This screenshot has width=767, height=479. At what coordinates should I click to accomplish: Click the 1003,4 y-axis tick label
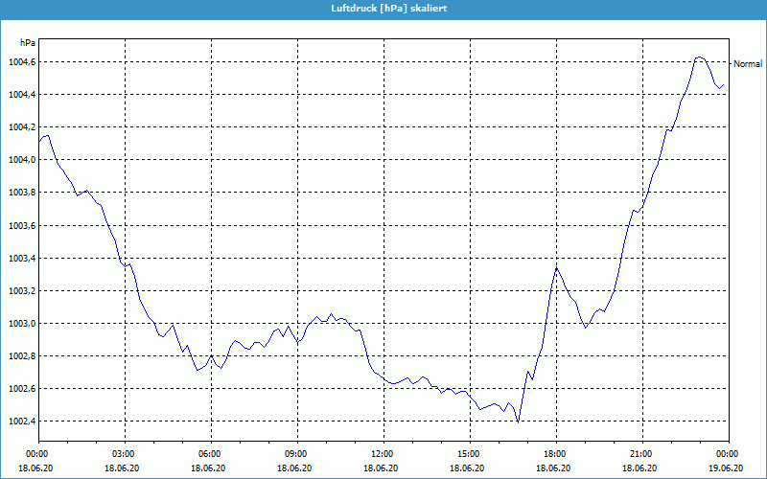[x=19, y=259]
